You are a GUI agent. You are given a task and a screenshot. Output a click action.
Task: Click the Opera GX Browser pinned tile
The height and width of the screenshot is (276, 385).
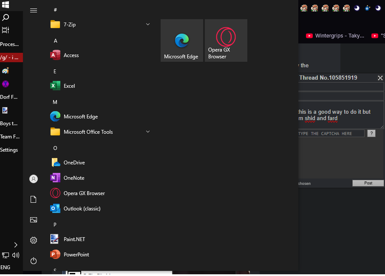tap(226, 40)
